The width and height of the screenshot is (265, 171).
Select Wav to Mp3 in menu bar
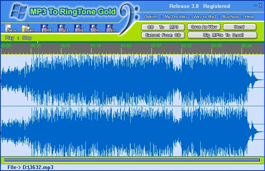[x=204, y=17]
